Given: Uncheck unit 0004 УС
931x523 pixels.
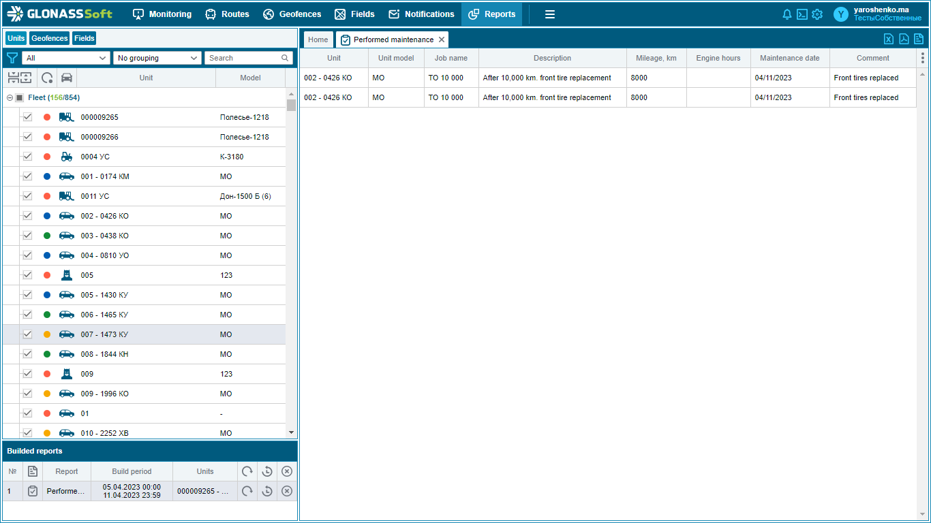Looking at the screenshot, I should 28,157.
